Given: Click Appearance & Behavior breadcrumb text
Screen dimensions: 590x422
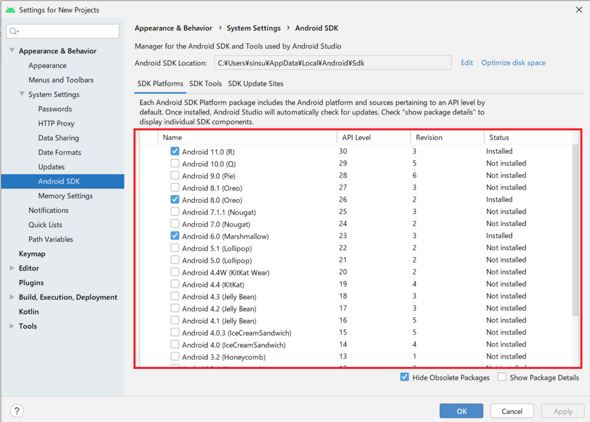Looking at the screenshot, I should coord(173,28).
